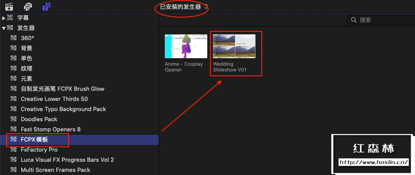Image resolution: width=415 pixels, height=175 pixels.
Task: Select the 背景 generator category
Action: tap(79, 48)
